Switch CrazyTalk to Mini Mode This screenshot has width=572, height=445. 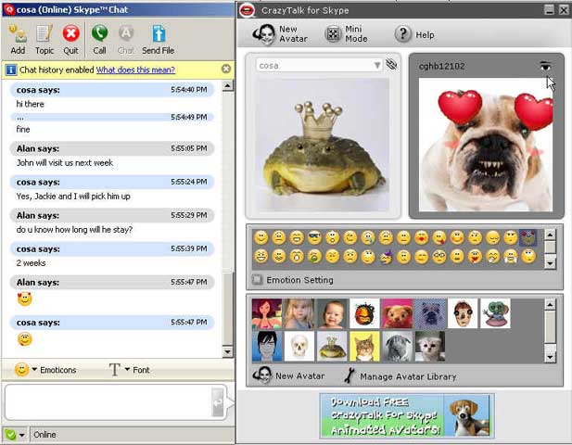pyautogui.click(x=346, y=34)
